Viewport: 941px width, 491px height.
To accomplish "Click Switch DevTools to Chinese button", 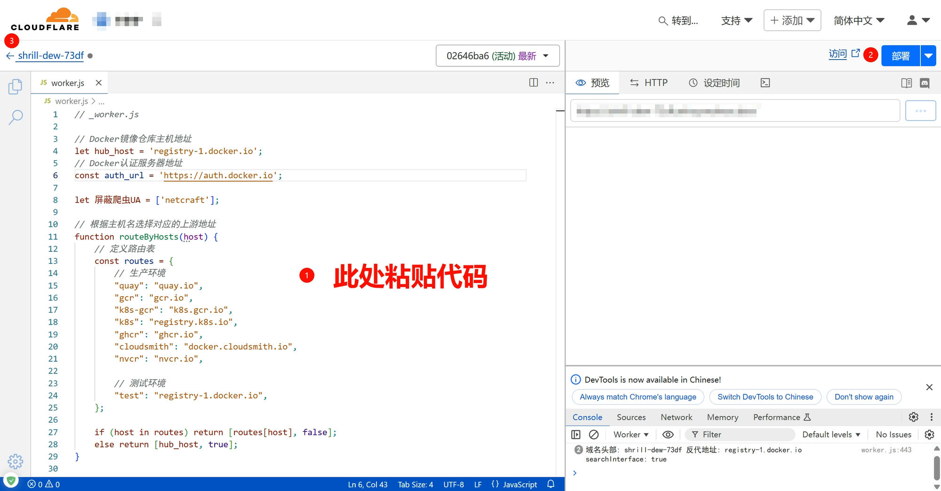I will tap(765, 397).
